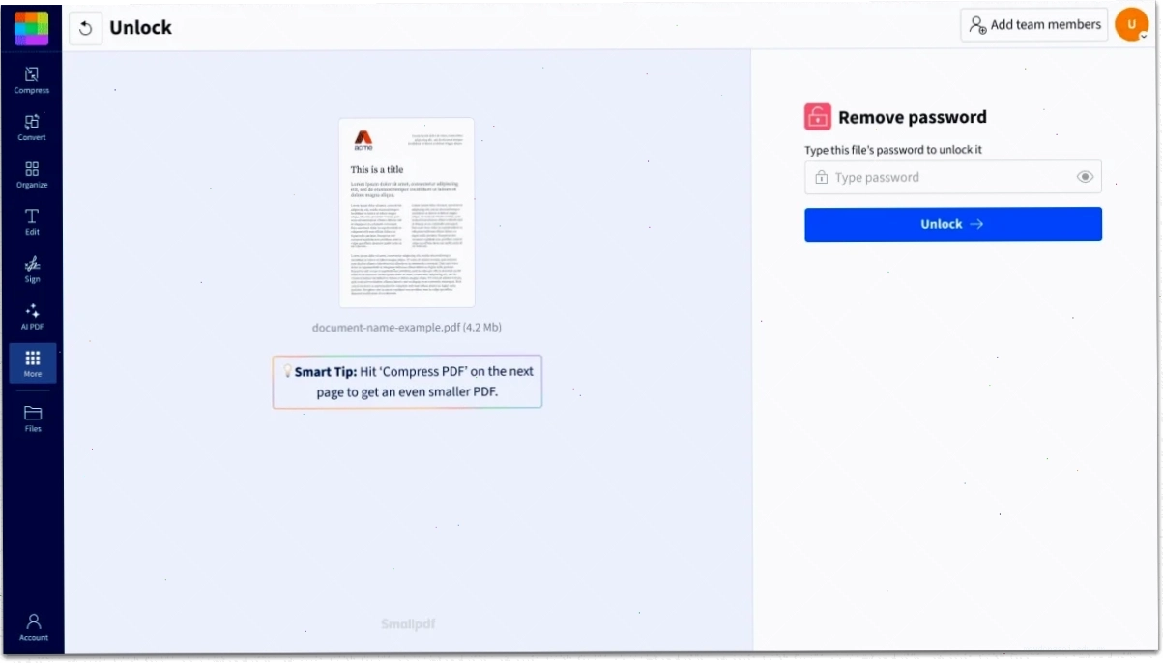Click the Smart Tip box
The image size is (1163, 664).
click(407, 382)
